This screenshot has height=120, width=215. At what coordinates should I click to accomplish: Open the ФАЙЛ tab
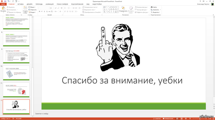3,4
